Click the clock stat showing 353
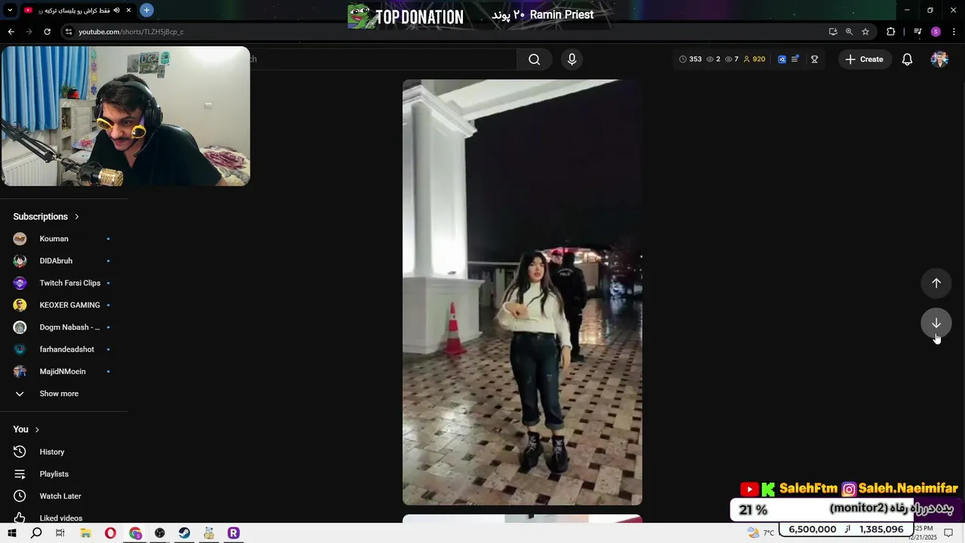This screenshot has width=965, height=543. point(691,60)
